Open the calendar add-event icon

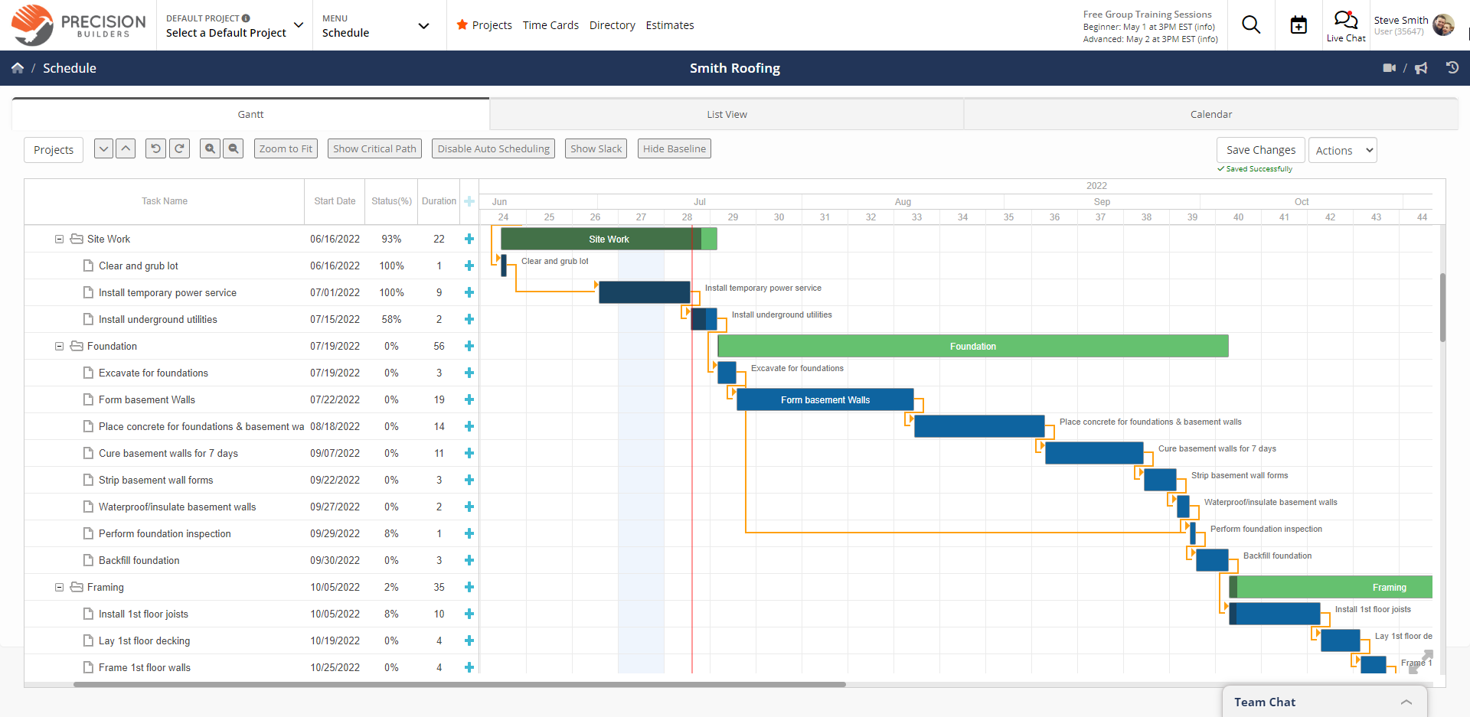point(1298,25)
